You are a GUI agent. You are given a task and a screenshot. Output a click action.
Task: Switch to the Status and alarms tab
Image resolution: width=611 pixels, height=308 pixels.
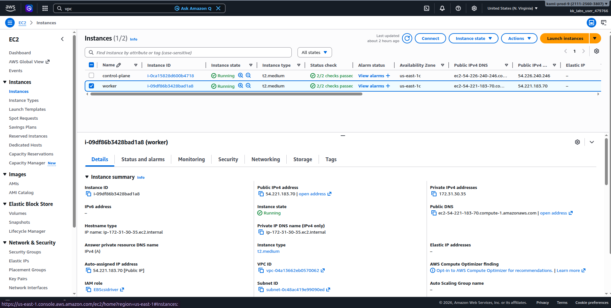[x=143, y=159]
